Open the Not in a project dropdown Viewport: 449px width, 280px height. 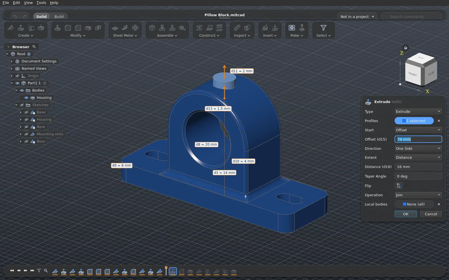357,17
